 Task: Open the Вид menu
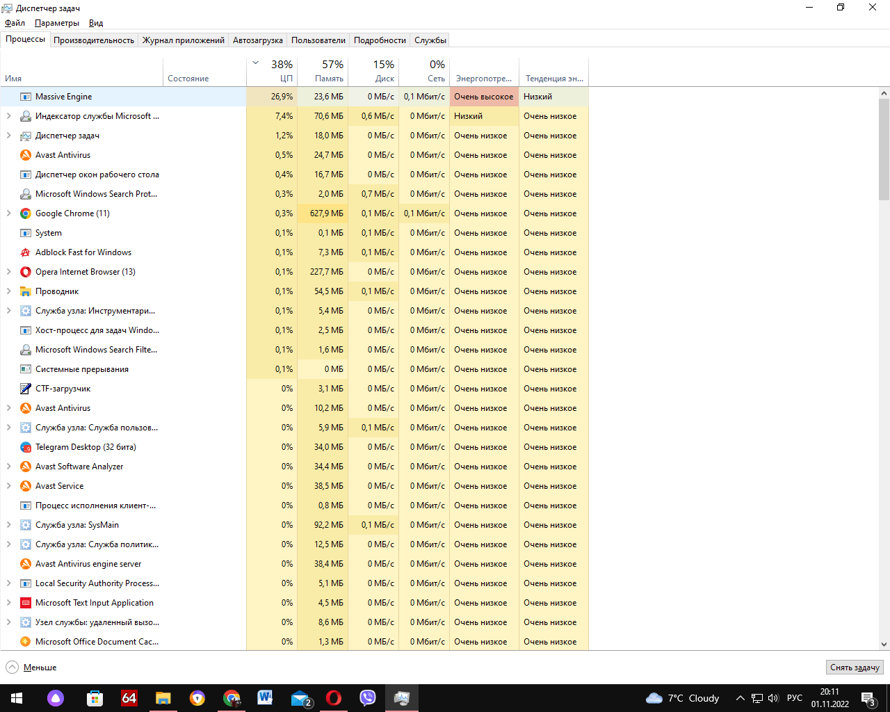point(96,23)
